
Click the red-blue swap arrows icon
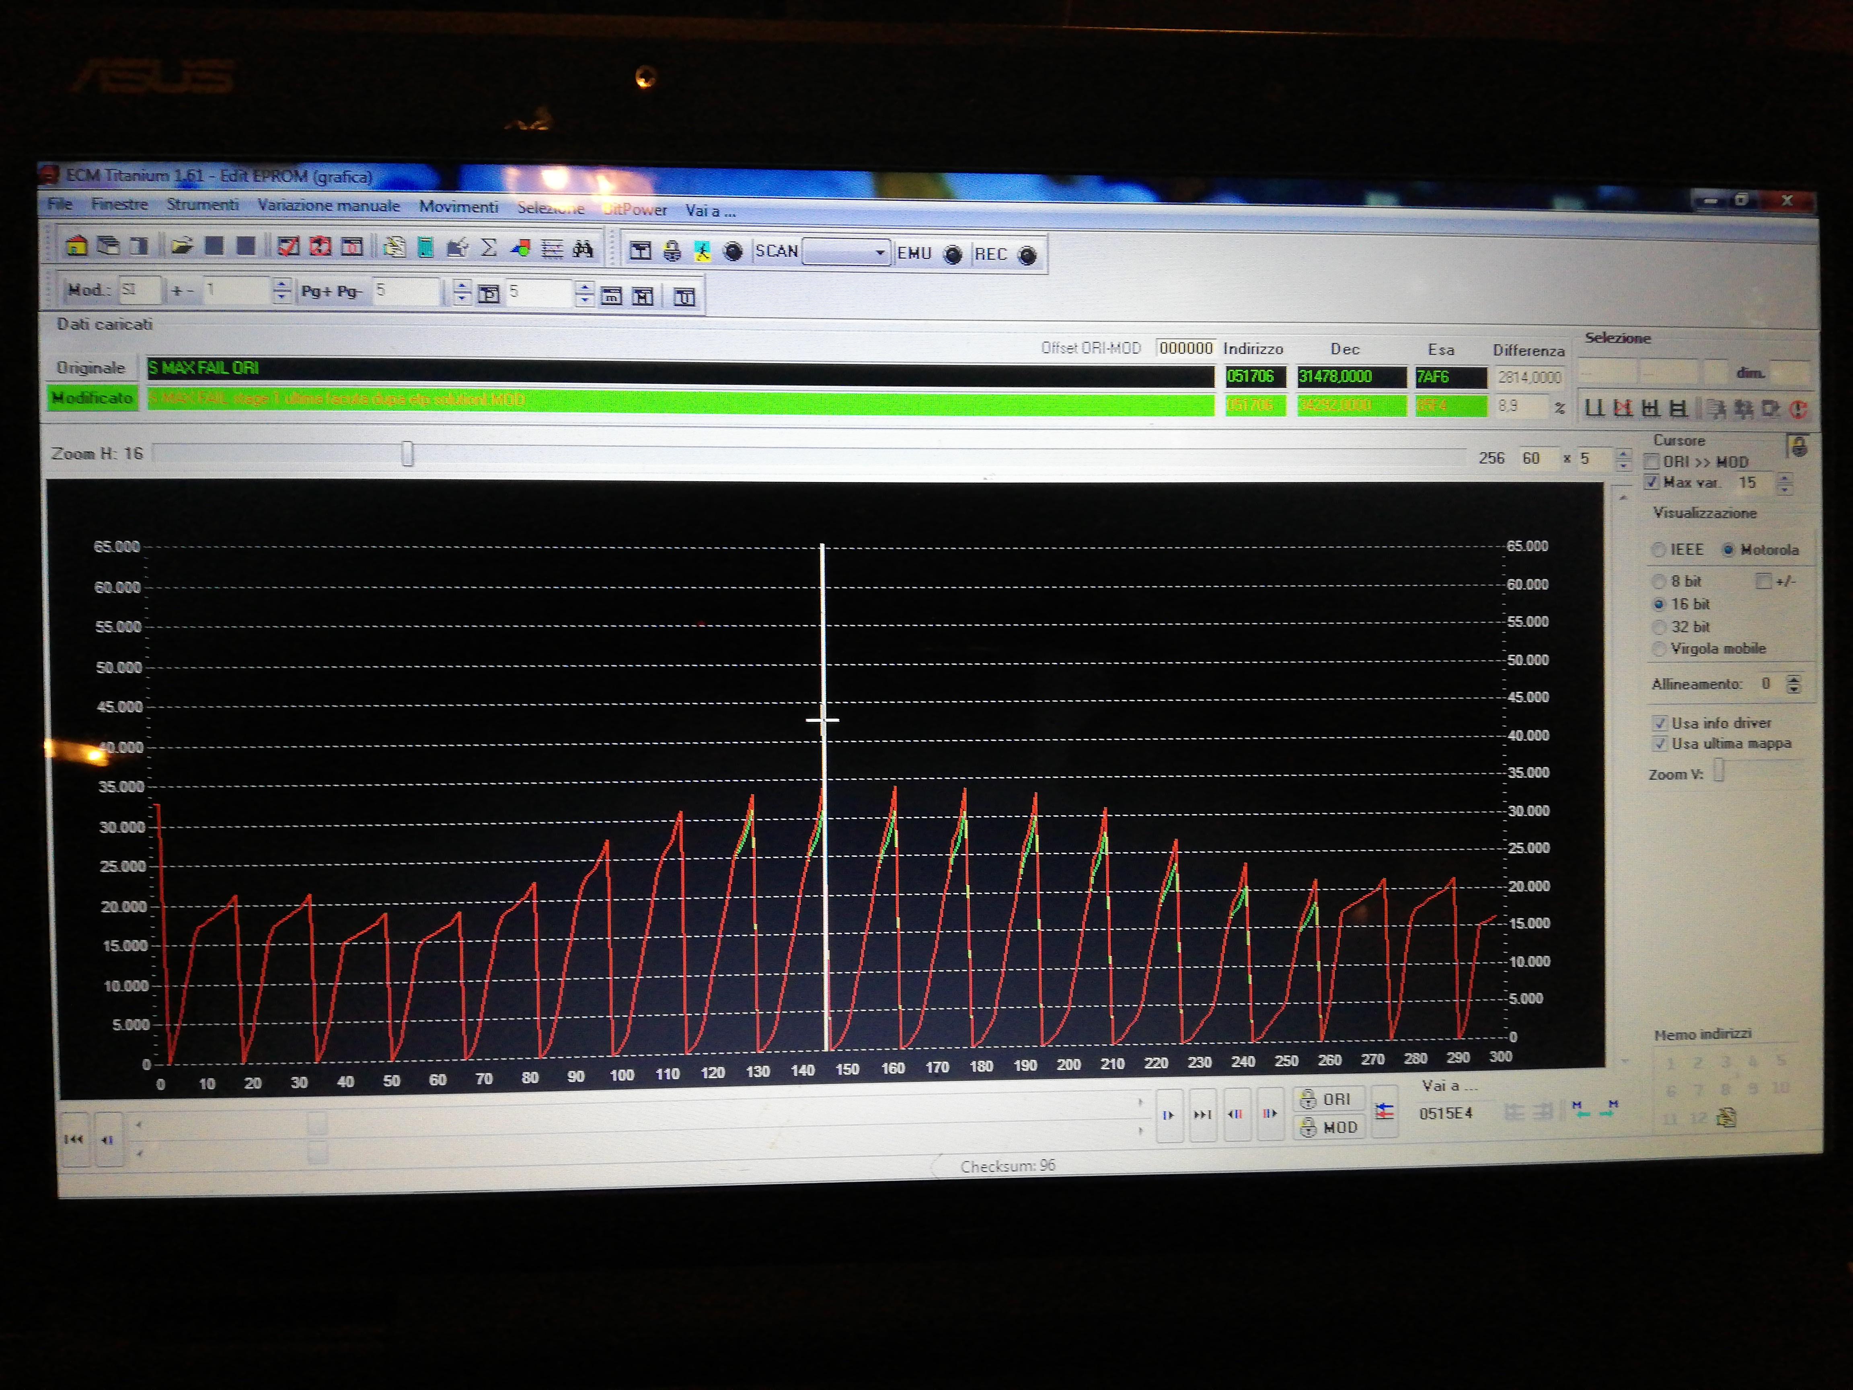[1385, 1112]
